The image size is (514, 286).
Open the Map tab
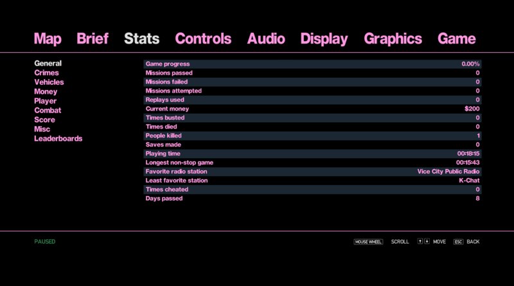tap(48, 39)
